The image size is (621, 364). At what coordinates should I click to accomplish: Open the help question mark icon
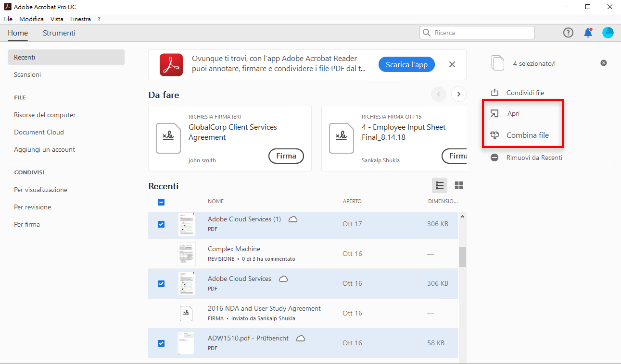(568, 33)
